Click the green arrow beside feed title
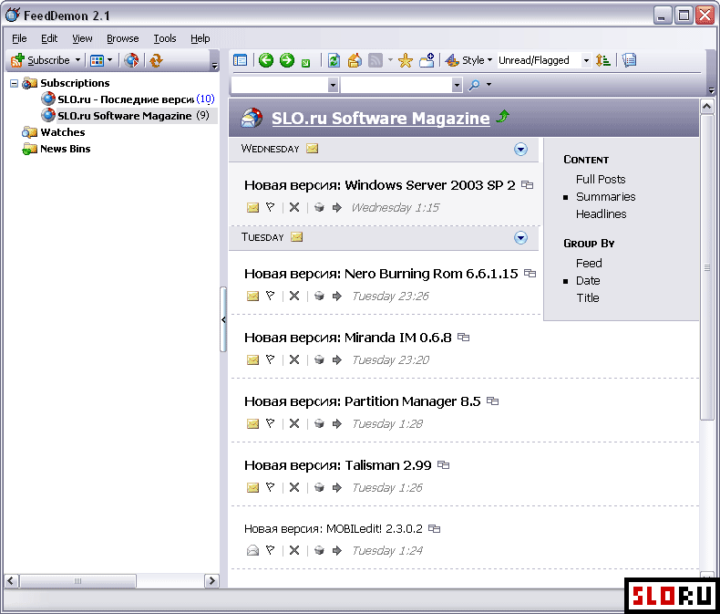This screenshot has width=720, height=614. click(x=503, y=116)
